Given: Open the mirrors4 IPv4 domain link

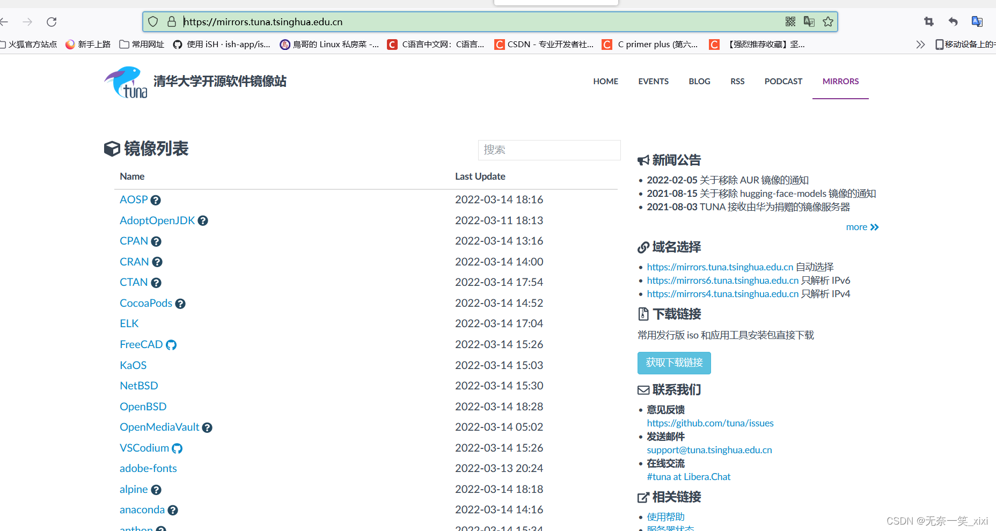Looking at the screenshot, I should coord(722,294).
